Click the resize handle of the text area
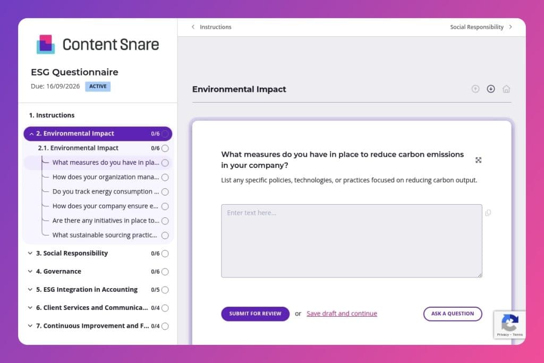544x363 pixels. [x=480, y=275]
